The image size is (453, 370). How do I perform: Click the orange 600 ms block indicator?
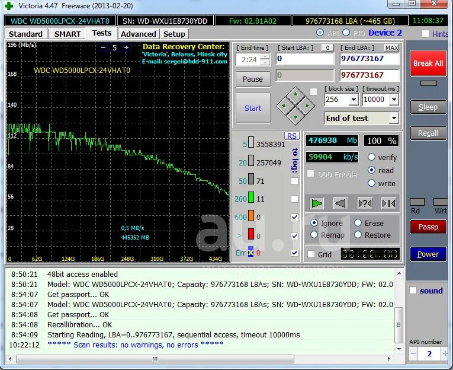(x=251, y=216)
